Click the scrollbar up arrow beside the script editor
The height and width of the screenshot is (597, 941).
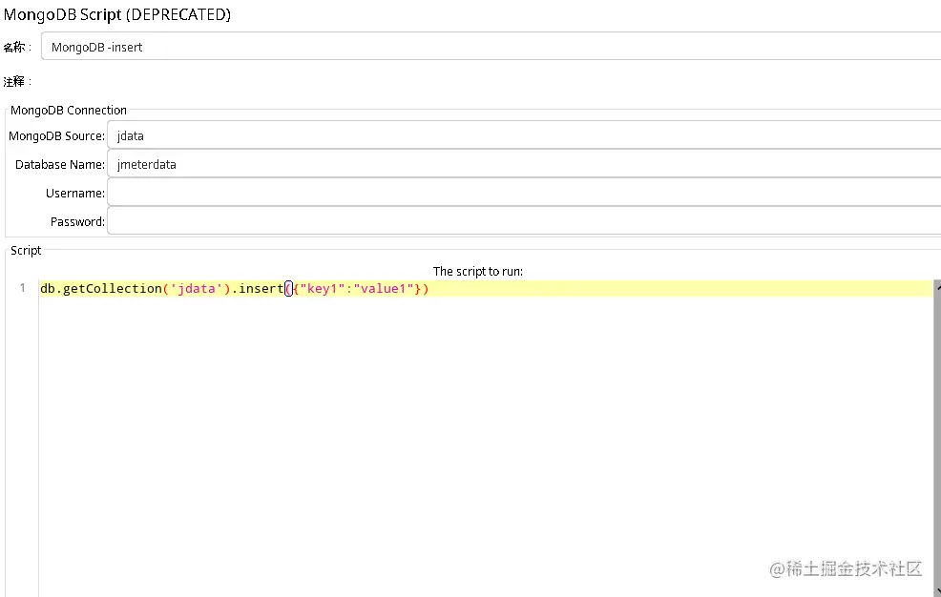tap(936, 286)
